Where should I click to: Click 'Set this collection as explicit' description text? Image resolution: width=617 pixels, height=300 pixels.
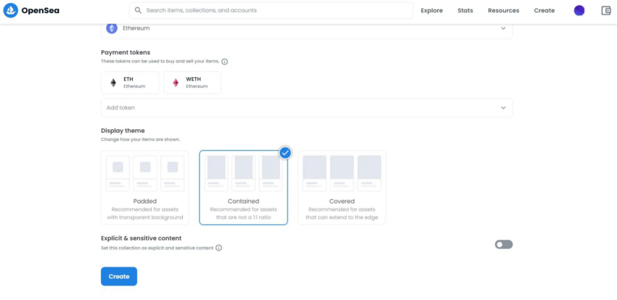158,248
